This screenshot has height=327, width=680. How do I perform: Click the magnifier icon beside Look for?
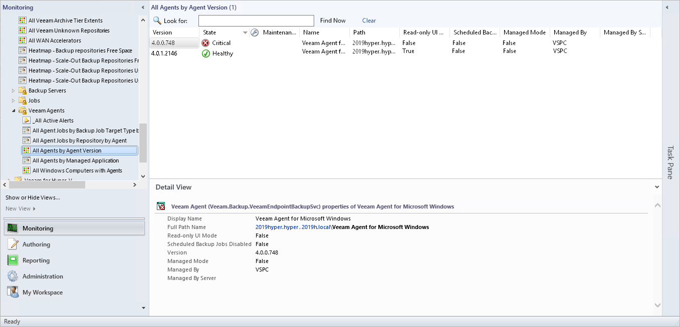click(157, 20)
